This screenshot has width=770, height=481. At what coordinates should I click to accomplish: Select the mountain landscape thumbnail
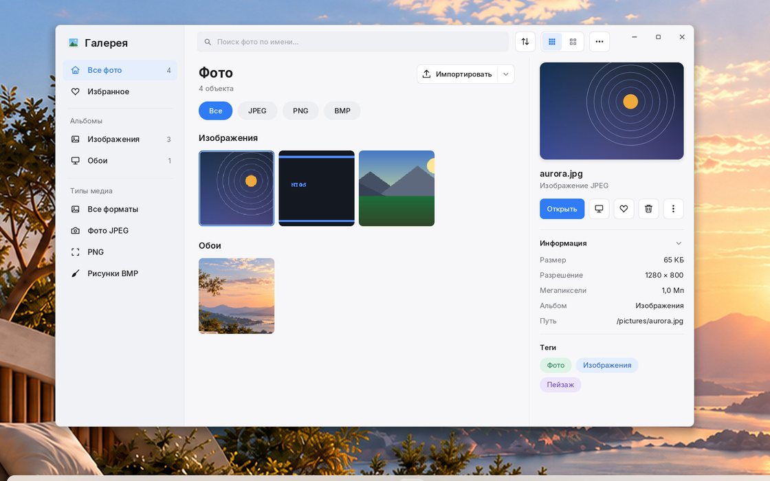(x=397, y=188)
